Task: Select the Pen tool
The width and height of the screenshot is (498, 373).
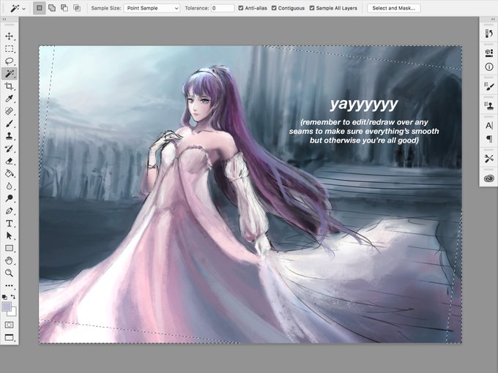Action: click(x=10, y=211)
